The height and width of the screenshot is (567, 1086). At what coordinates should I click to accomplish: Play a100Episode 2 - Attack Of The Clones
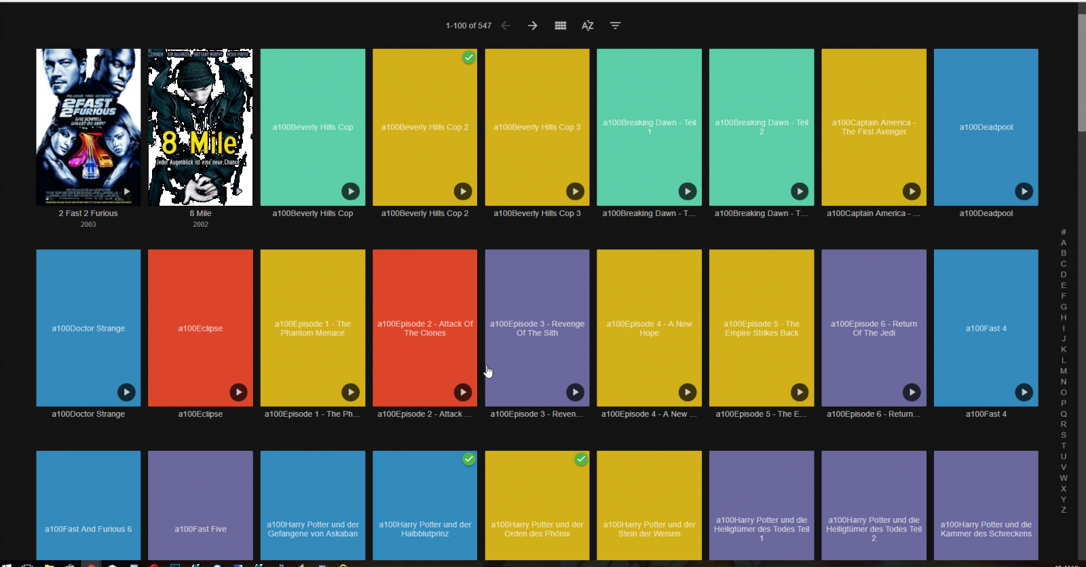click(463, 392)
